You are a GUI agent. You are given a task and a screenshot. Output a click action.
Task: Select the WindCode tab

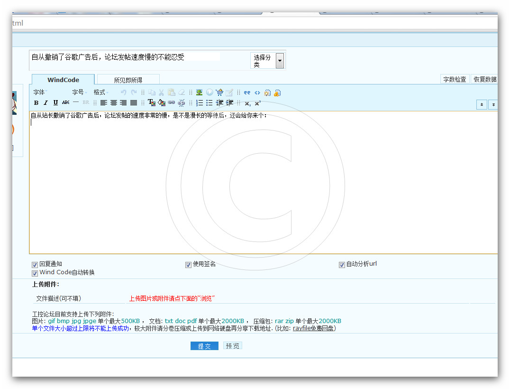pyautogui.click(x=63, y=80)
